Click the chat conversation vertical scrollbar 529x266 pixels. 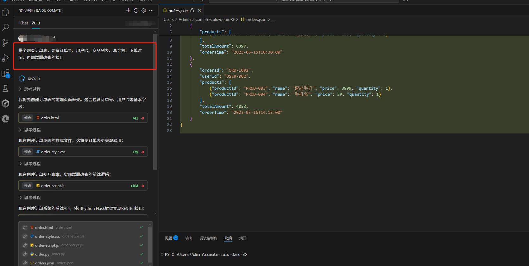155,101
